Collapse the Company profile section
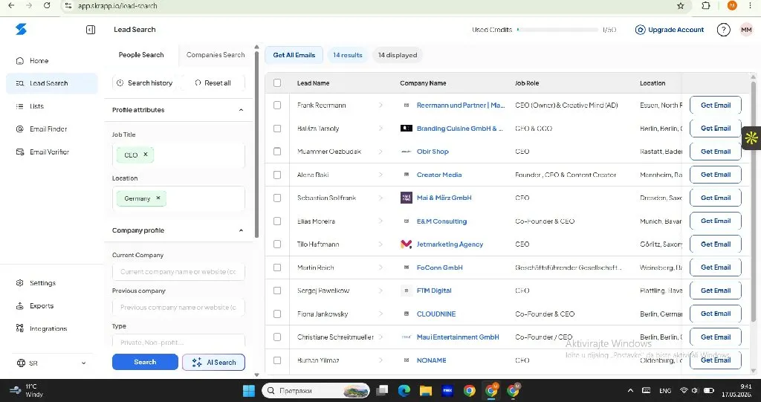 pyautogui.click(x=241, y=230)
